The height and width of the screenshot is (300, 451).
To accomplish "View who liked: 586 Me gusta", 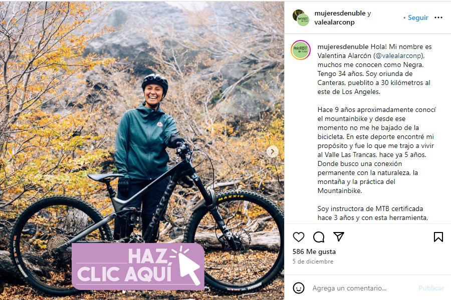I will click(x=314, y=252).
